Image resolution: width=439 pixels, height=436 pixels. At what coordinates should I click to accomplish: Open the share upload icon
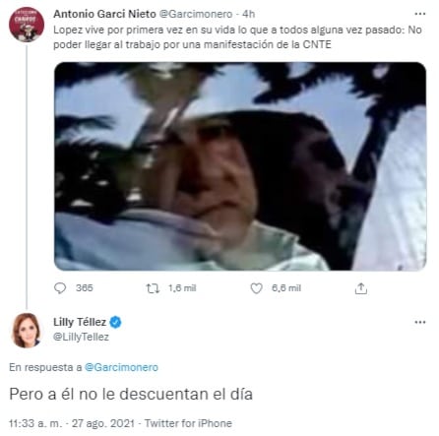click(360, 288)
